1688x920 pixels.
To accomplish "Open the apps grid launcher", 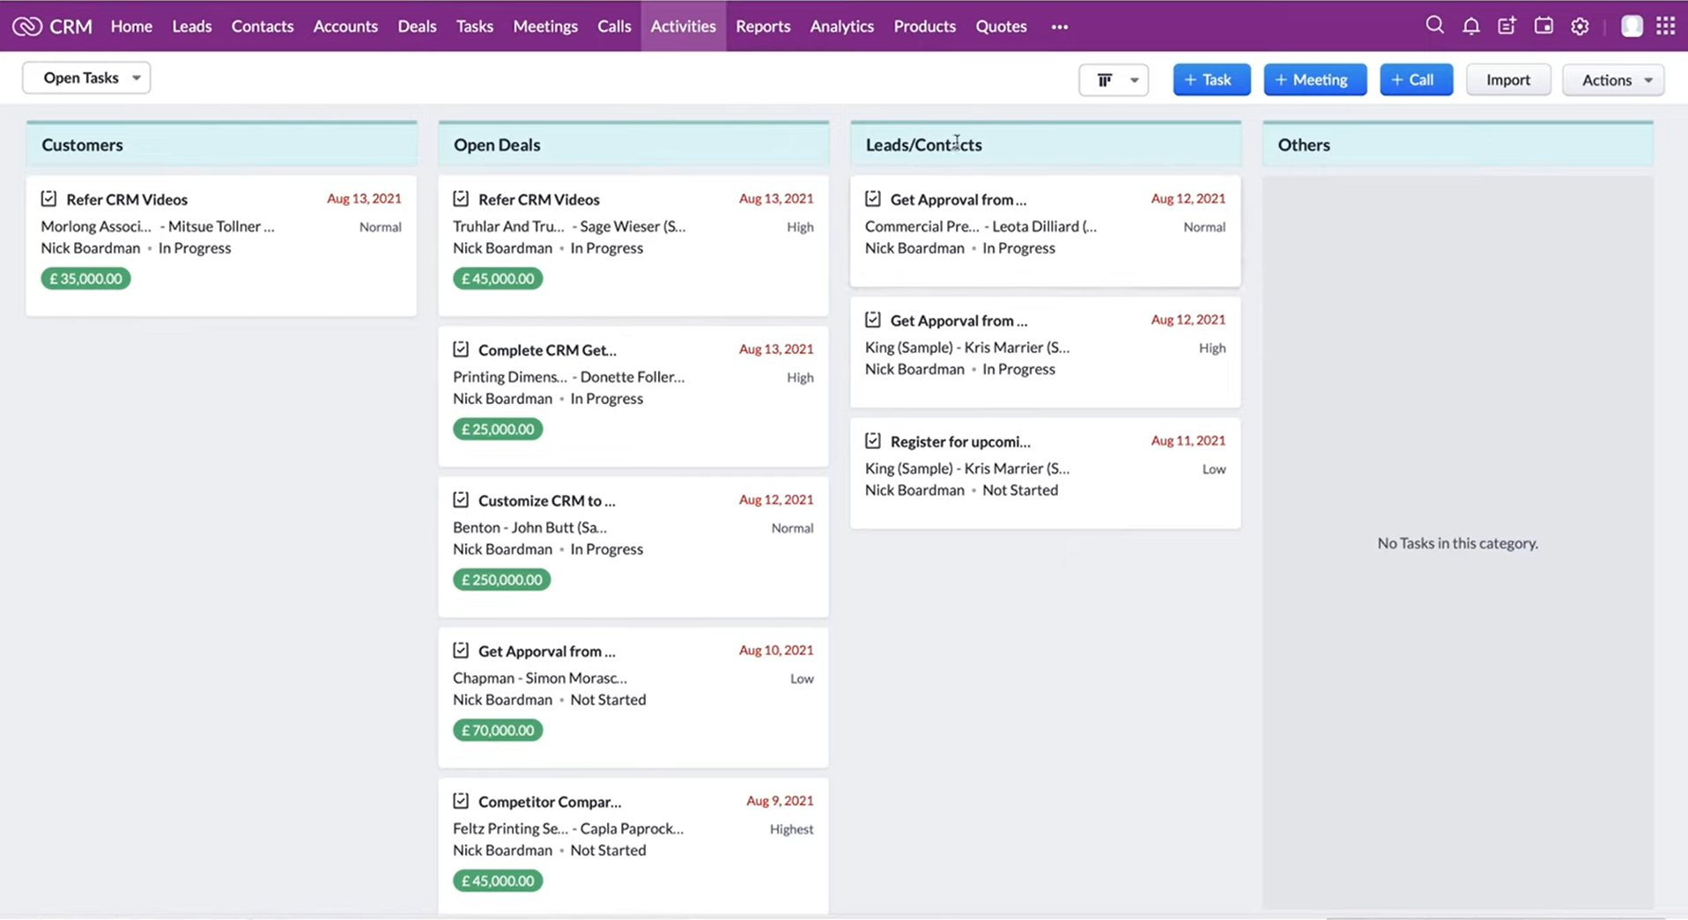I will (x=1665, y=26).
